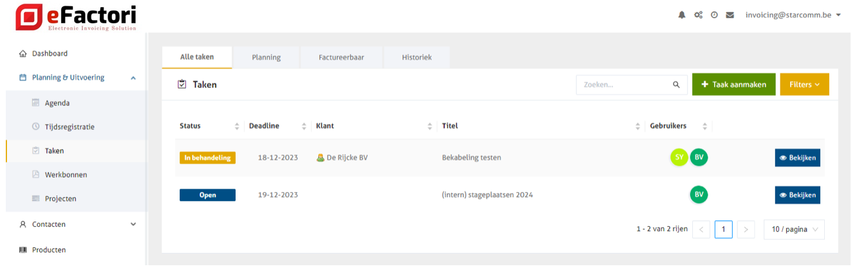Click the SY user avatar
The width and height of the screenshot is (857, 271).
point(679,157)
